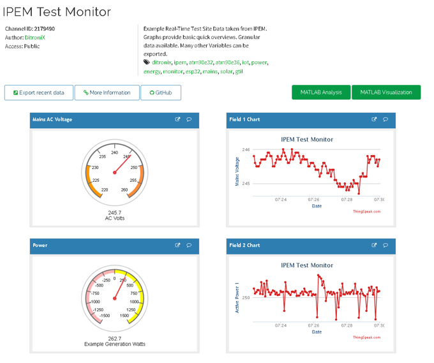434x363 pixels.
Task: Open the GitHub button
Action: click(161, 93)
